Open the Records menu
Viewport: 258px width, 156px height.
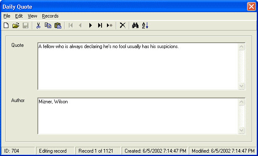50,16
